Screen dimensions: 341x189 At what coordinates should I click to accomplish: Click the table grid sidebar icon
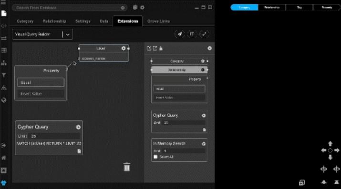click(x=4, y=50)
